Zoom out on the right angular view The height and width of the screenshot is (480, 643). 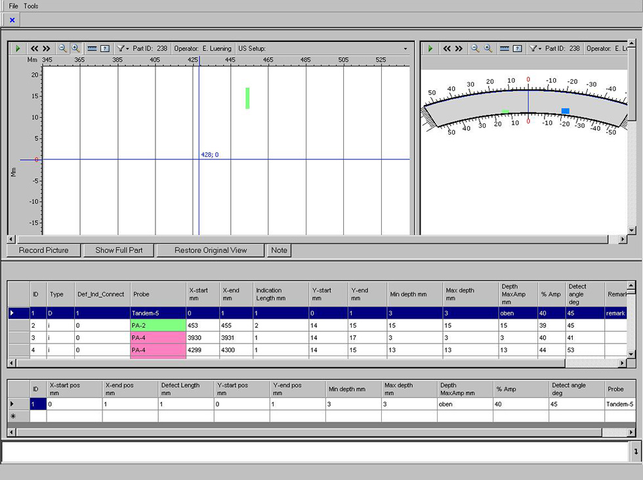tap(475, 49)
